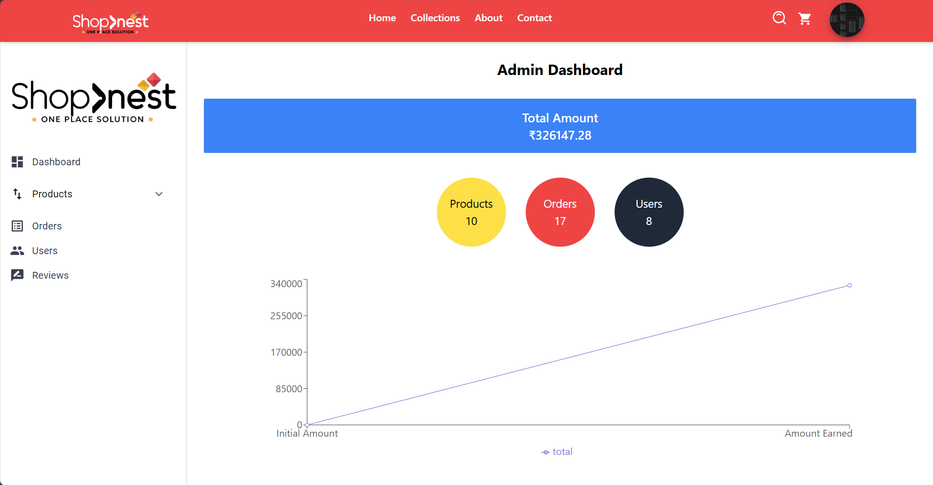Viewport: 933px width, 485px height.
Task: Click the large Shopnest logo in sidebar
Action: pyautogui.click(x=93, y=97)
